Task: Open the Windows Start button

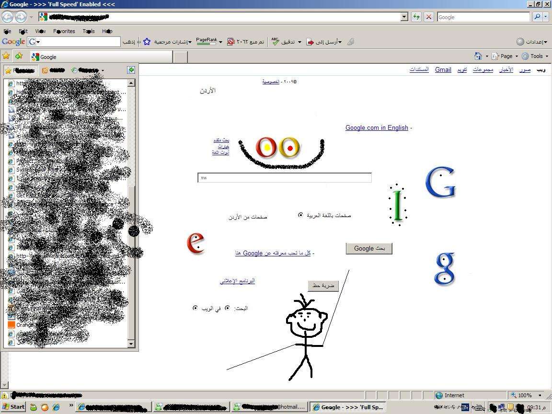Action: pyautogui.click(x=13, y=407)
